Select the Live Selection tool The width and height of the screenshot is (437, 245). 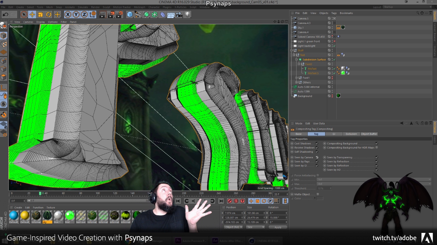click(24, 14)
